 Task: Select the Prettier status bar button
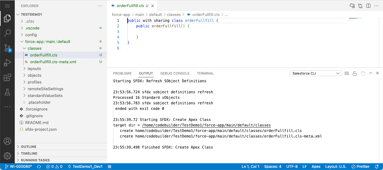(361, 167)
